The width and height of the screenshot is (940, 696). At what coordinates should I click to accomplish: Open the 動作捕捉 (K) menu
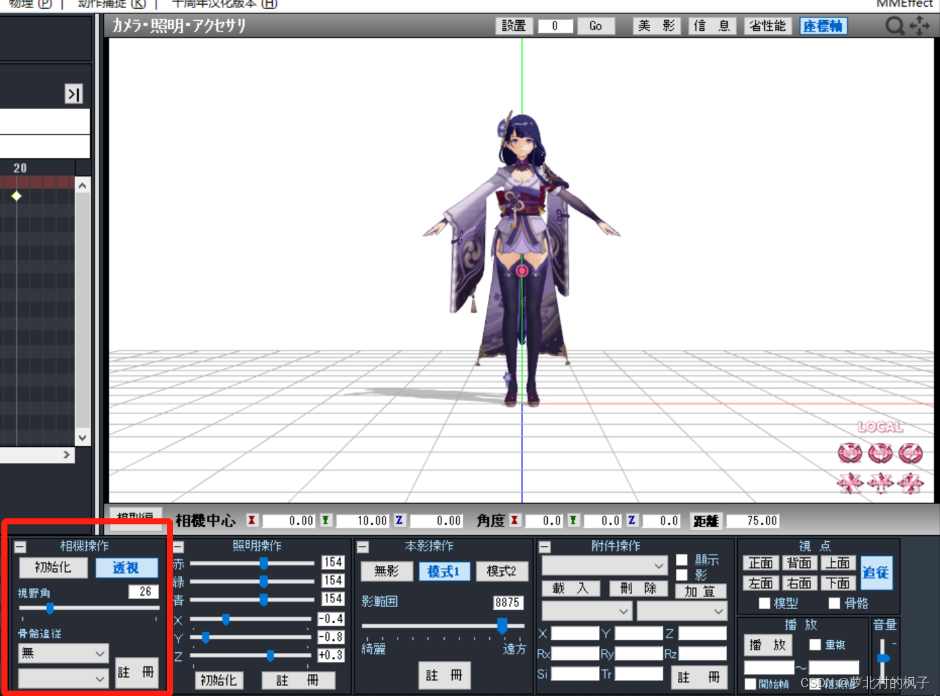pos(111,4)
